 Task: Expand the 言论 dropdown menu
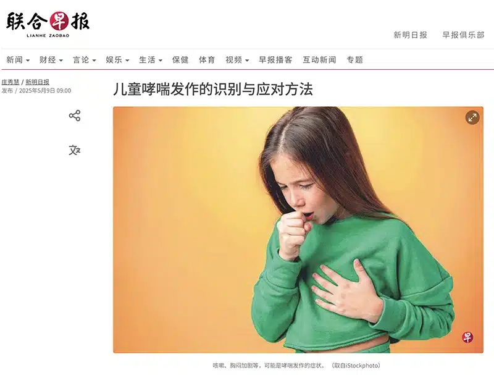click(85, 60)
